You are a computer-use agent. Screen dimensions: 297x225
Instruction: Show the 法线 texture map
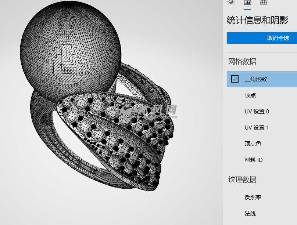click(x=250, y=213)
